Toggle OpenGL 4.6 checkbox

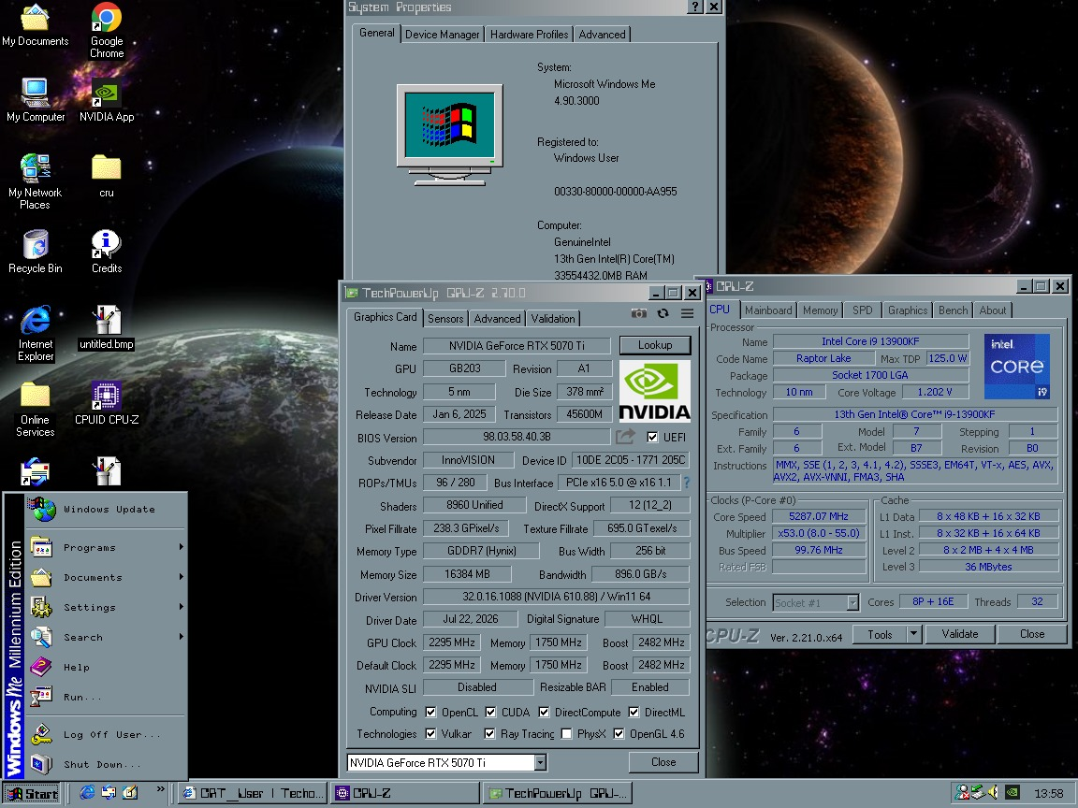(619, 734)
